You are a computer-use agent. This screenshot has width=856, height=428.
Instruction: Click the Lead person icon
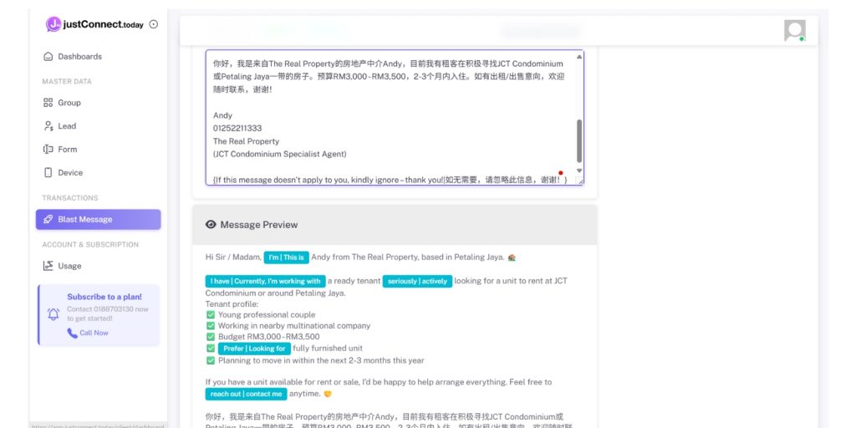click(48, 126)
